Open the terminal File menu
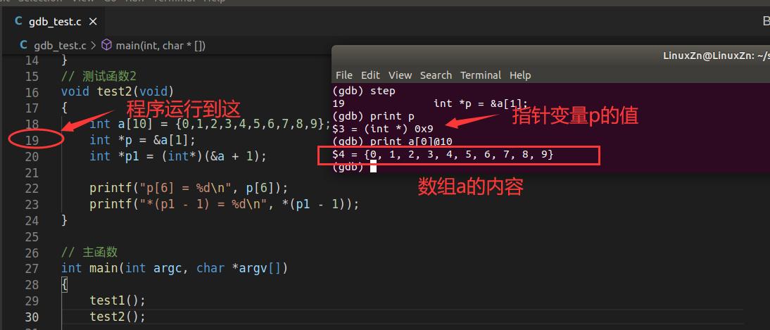Image resolution: width=770 pixels, height=330 pixels. pos(344,75)
